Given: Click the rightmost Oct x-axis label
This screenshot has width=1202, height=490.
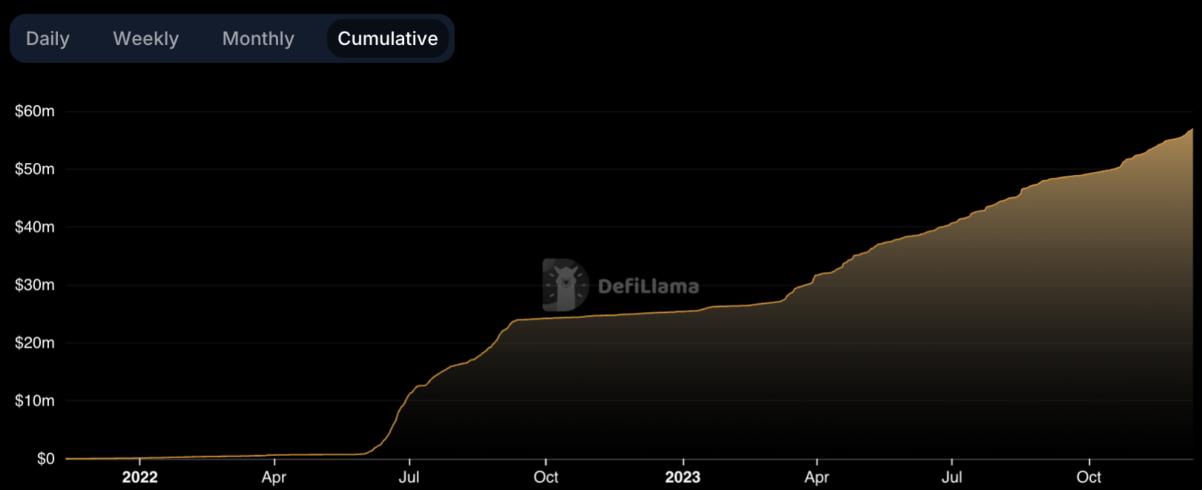Looking at the screenshot, I should [1088, 477].
